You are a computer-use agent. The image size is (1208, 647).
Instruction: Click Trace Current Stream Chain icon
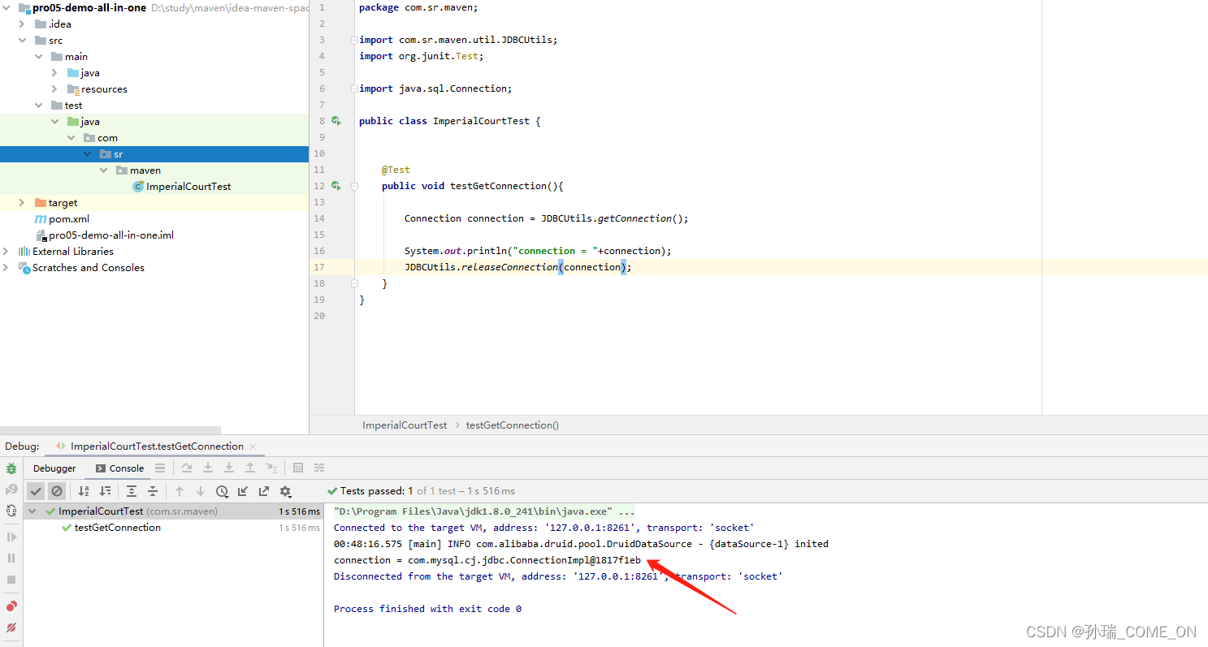coord(319,468)
